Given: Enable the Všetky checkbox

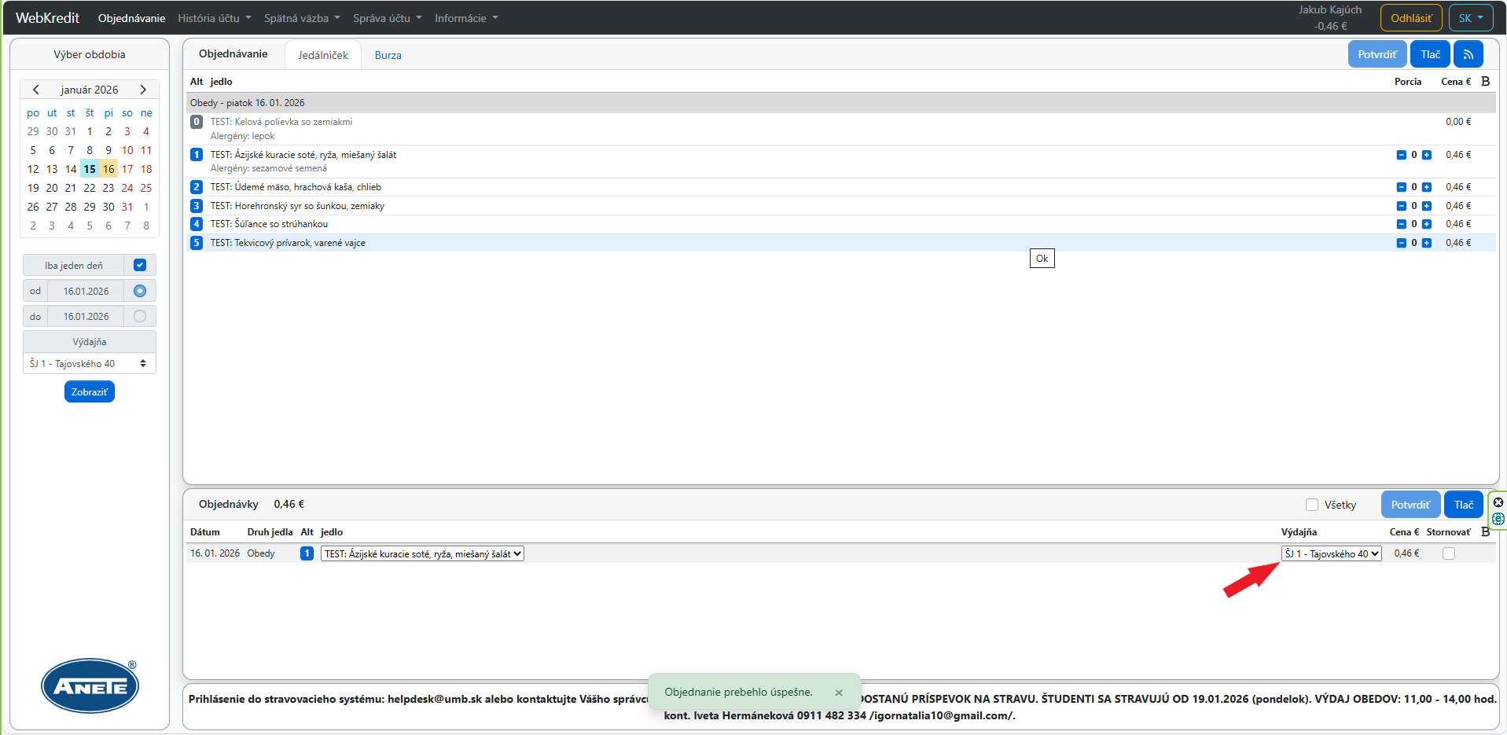Looking at the screenshot, I should [1312, 505].
